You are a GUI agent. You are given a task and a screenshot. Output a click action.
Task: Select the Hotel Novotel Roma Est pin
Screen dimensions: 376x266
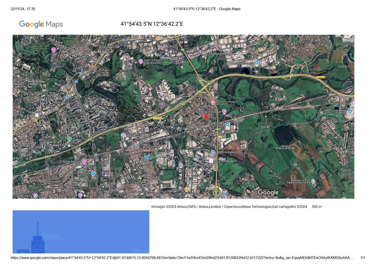coord(224,112)
